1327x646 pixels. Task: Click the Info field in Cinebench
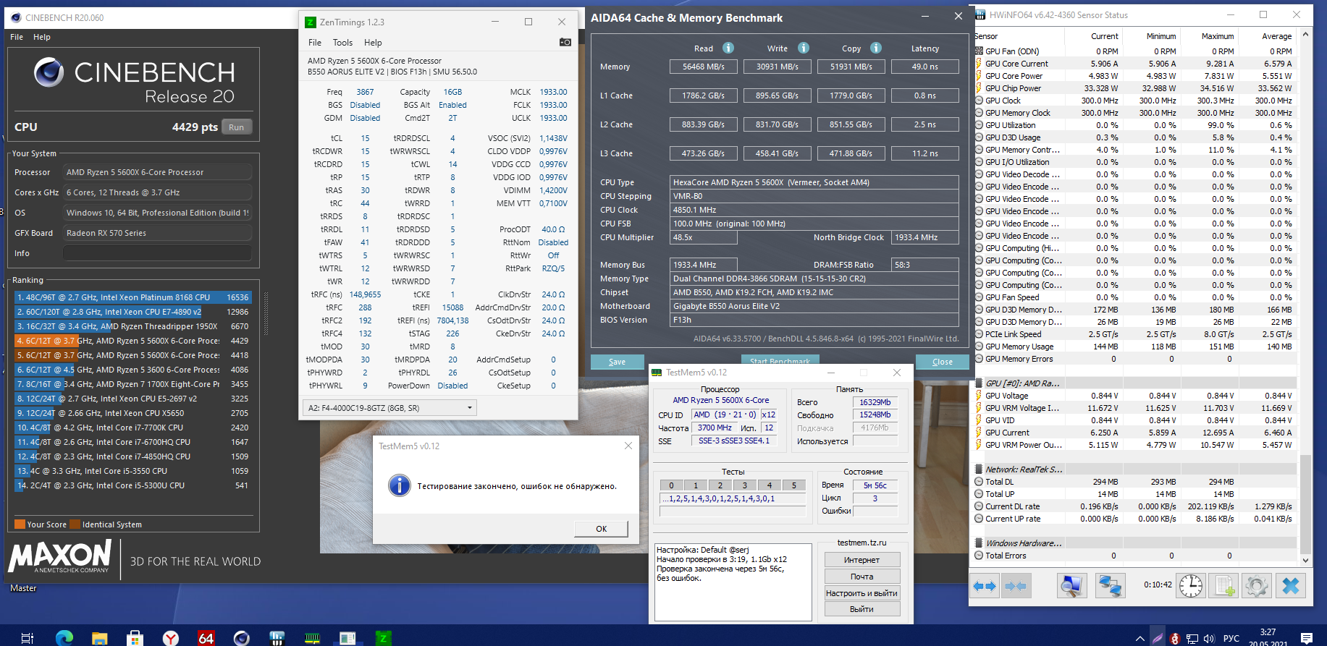click(x=157, y=253)
